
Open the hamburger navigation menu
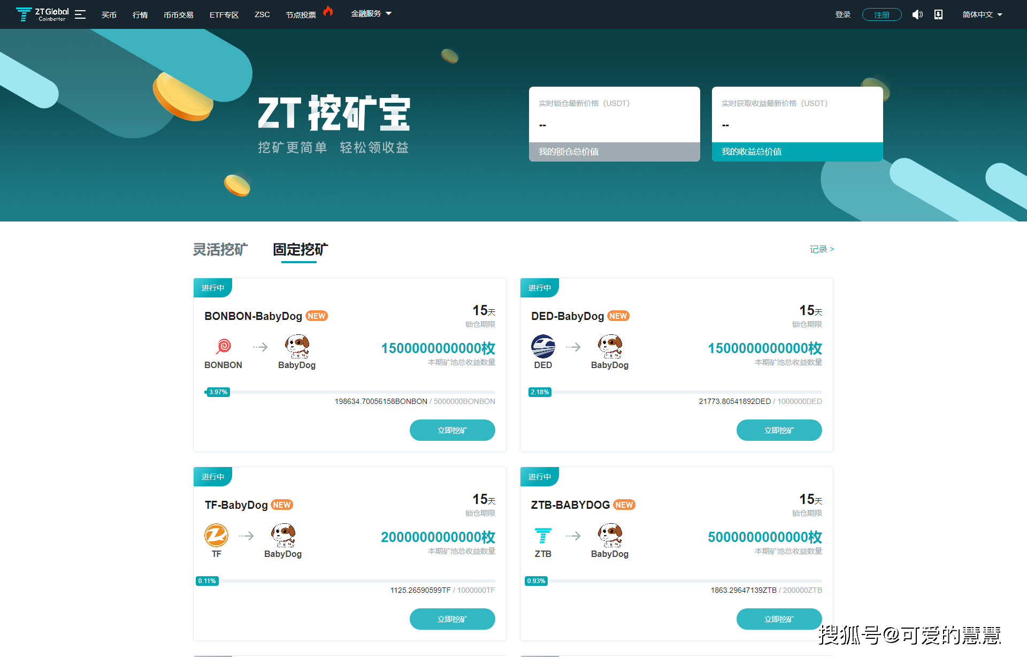tap(80, 14)
